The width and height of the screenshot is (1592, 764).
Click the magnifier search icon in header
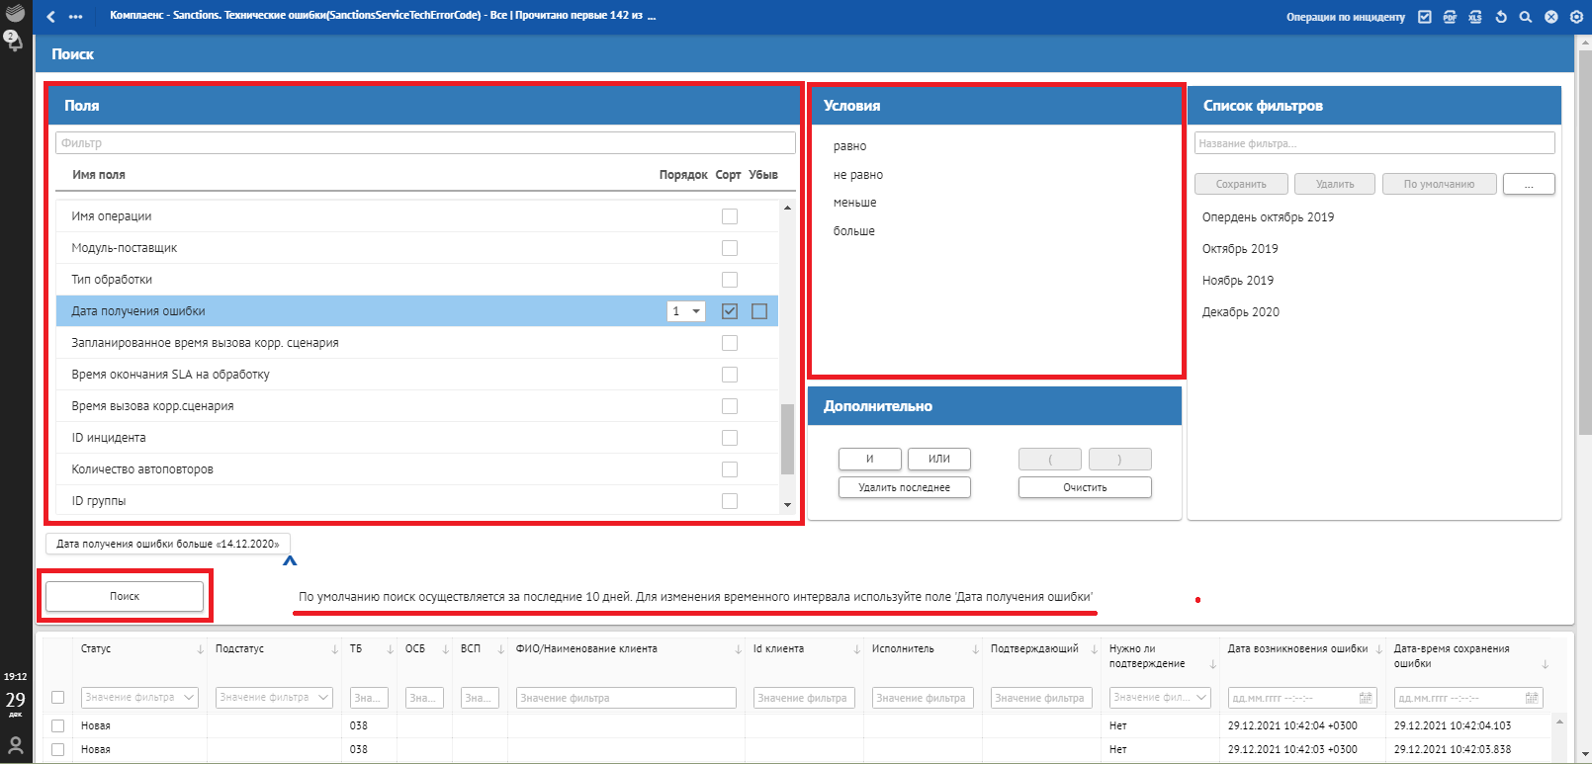pyautogui.click(x=1526, y=17)
